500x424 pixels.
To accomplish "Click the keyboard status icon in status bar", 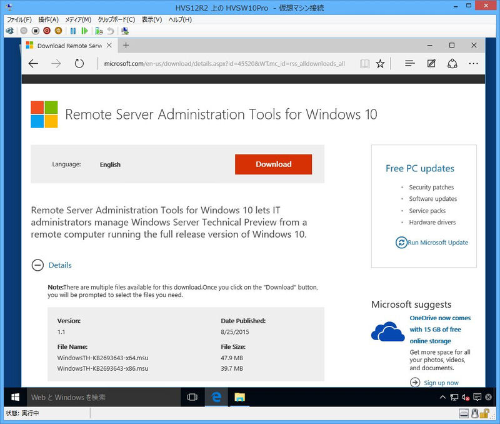I will pos(464,414).
